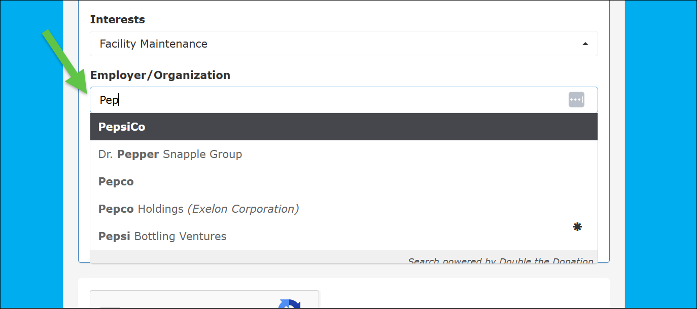The width and height of the screenshot is (697, 309).
Task: Open the Interests dropdown showing Facility Maintenance
Action: pyautogui.click(x=344, y=44)
